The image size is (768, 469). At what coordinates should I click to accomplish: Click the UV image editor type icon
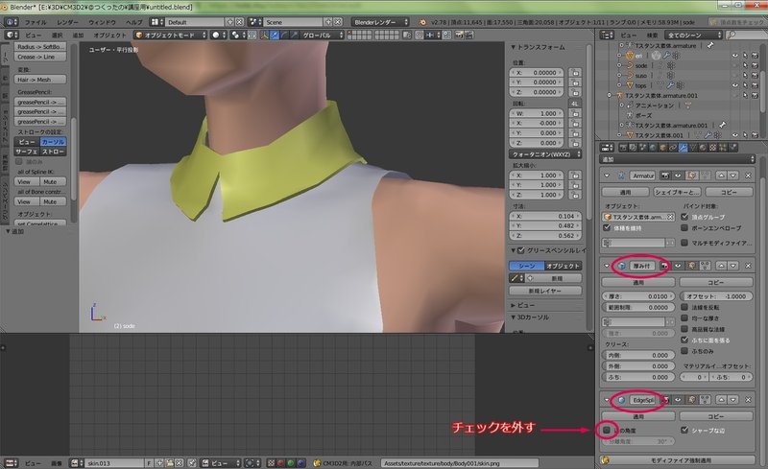pos(10,462)
